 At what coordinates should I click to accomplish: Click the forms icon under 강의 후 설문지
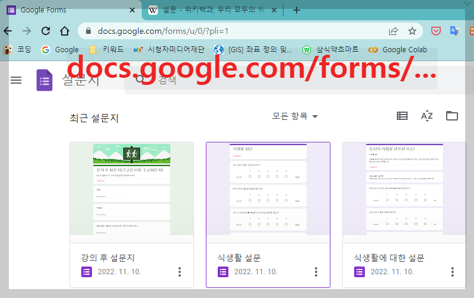point(87,272)
